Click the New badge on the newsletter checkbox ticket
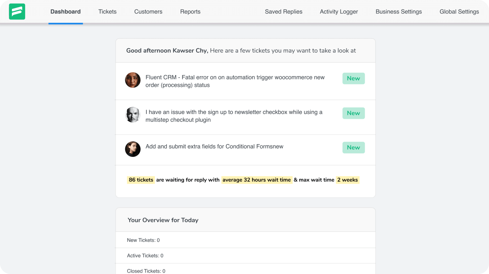This screenshot has height=274, width=489. 353,113
